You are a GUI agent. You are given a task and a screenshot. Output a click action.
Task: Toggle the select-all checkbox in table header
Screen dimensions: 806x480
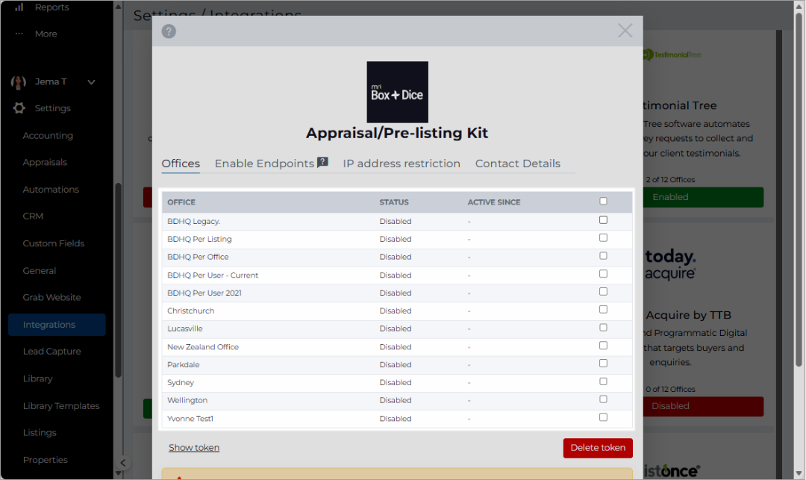pos(604,201)
